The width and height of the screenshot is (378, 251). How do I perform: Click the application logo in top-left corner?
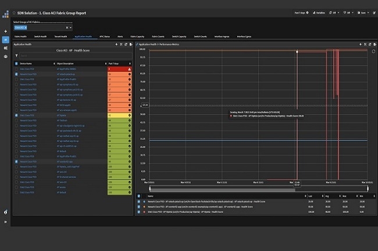(5, 14)
